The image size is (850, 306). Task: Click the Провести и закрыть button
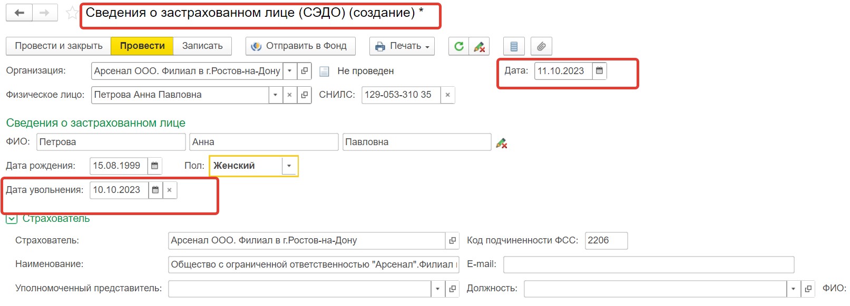58,46
